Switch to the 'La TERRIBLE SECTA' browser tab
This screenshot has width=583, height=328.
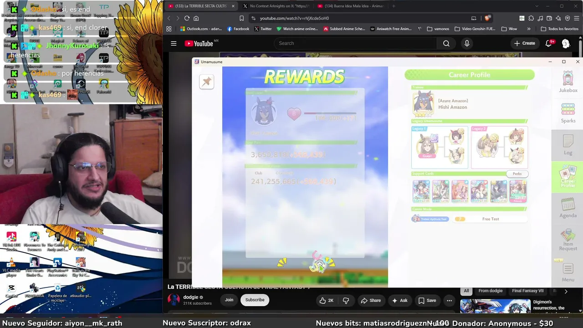201,6
